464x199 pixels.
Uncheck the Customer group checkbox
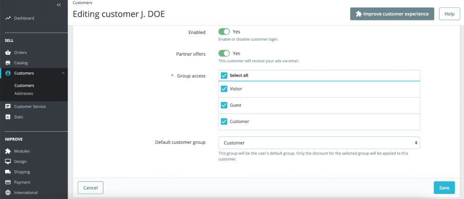224,121
